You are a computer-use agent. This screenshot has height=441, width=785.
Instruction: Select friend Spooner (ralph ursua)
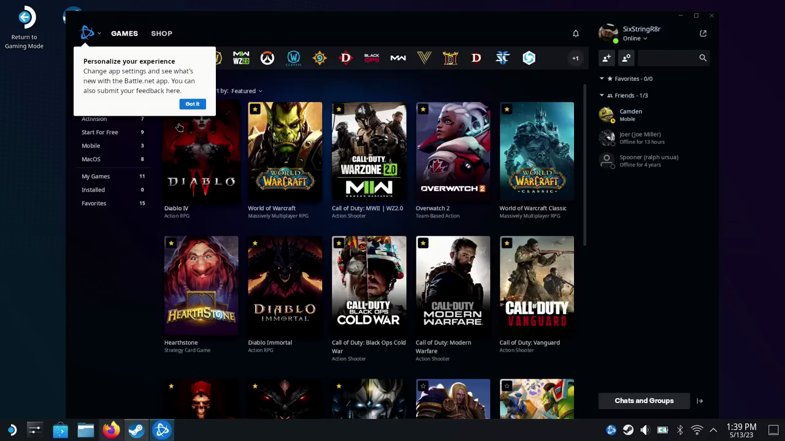click(x=654, y=161)
